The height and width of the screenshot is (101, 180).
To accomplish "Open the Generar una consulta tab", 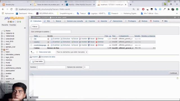I will coord(73,21).
